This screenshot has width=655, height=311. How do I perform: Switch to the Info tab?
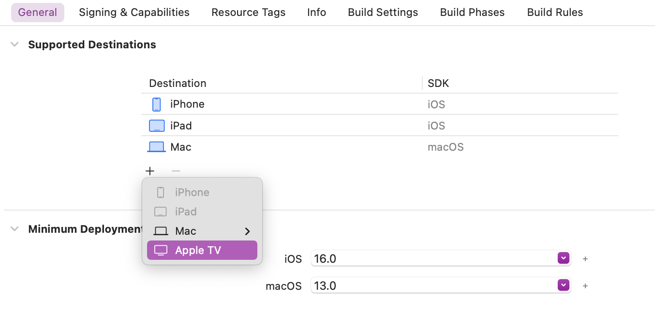(x=317, y=13)
